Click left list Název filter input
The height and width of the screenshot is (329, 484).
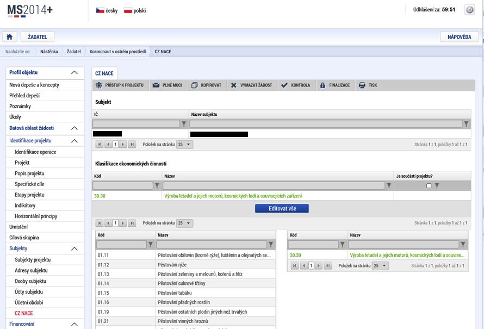pos(212,244)
